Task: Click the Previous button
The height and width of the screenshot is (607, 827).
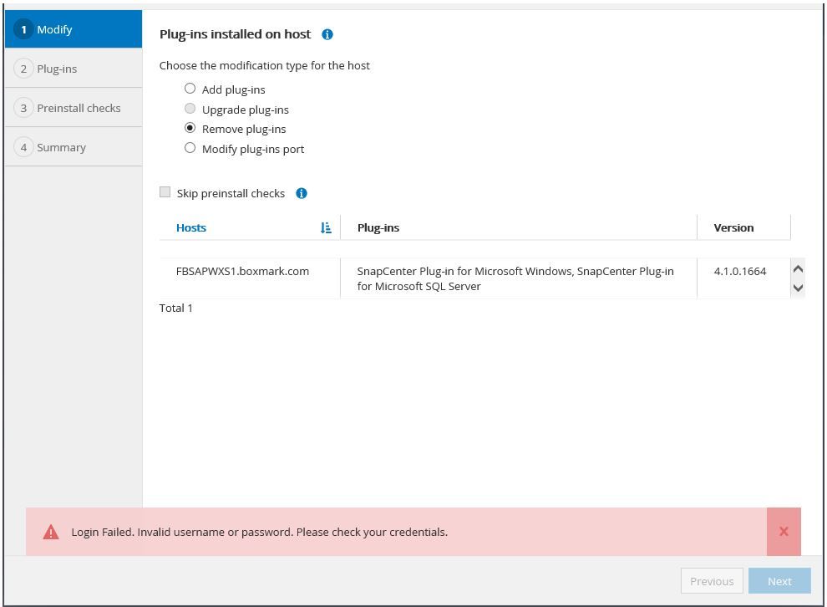Action: pos(712,581)
